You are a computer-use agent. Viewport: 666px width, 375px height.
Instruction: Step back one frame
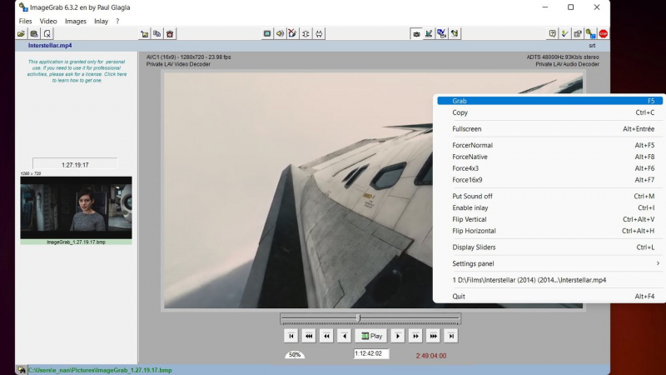[x=345, y=336]
